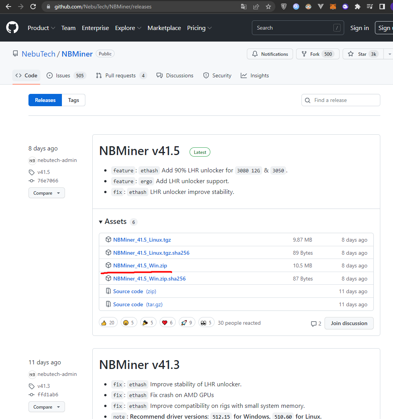
Task: Expand the Pricing menu
Action: click(x=200, y=28)
